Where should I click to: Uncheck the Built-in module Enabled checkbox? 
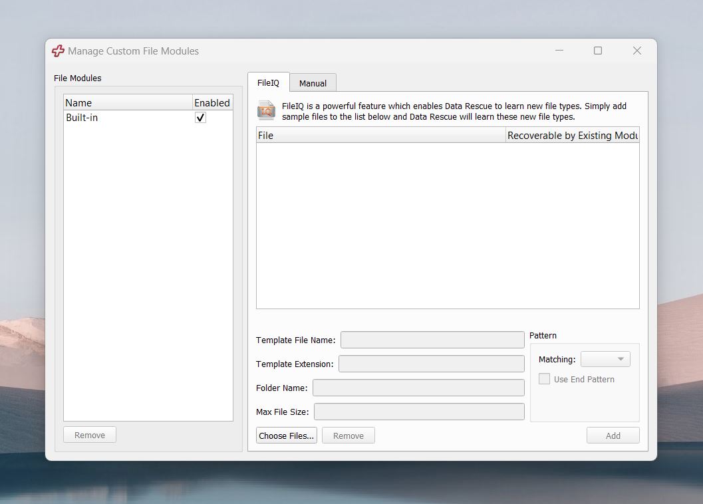pyautogui.click(x=200, y=118)
